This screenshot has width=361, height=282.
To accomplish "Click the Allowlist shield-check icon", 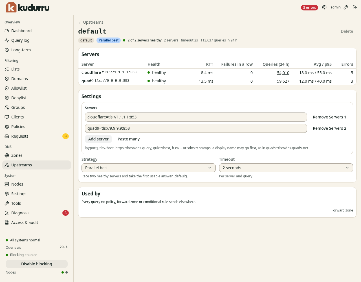I will (7, 88).
